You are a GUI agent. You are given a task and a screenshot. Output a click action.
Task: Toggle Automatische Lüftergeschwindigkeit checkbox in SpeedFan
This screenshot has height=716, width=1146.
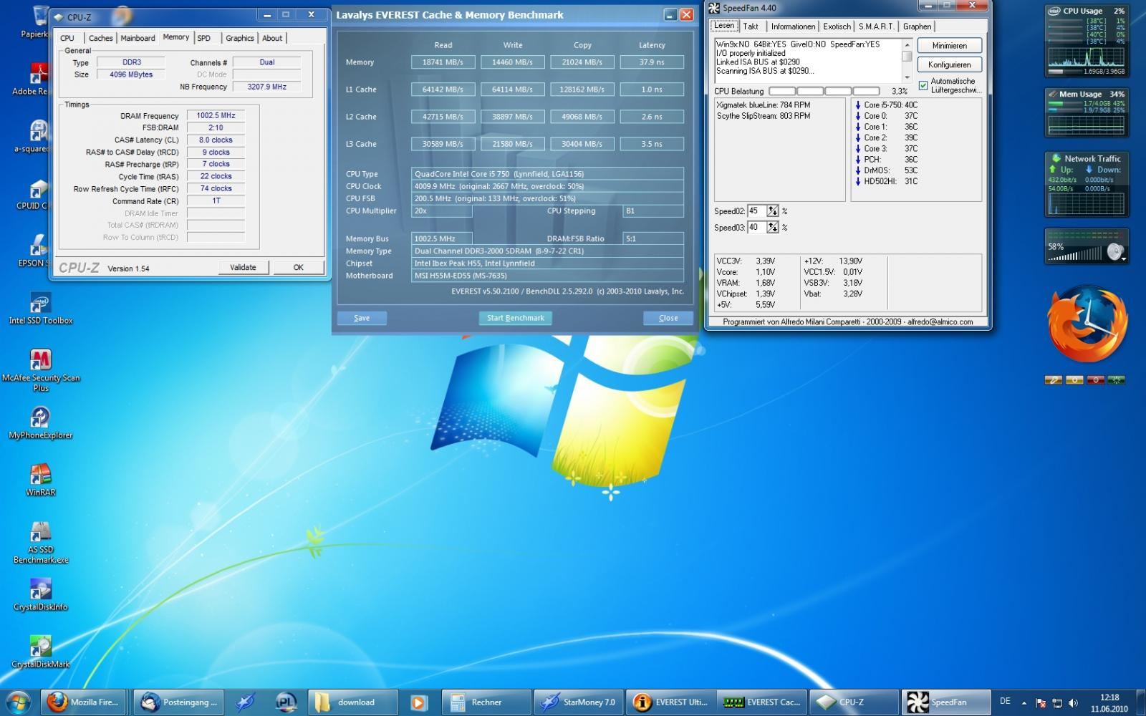pyautogui.click(x=923, y=85)
